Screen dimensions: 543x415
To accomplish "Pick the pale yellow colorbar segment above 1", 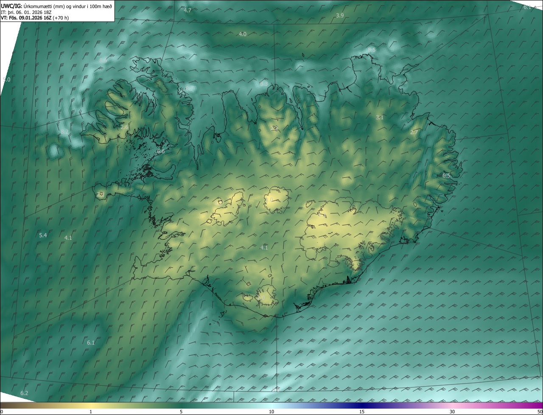I will 91,405.
